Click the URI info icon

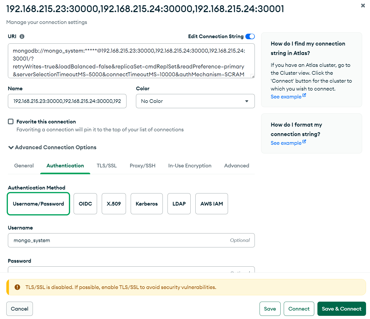[x=22, y=36]
